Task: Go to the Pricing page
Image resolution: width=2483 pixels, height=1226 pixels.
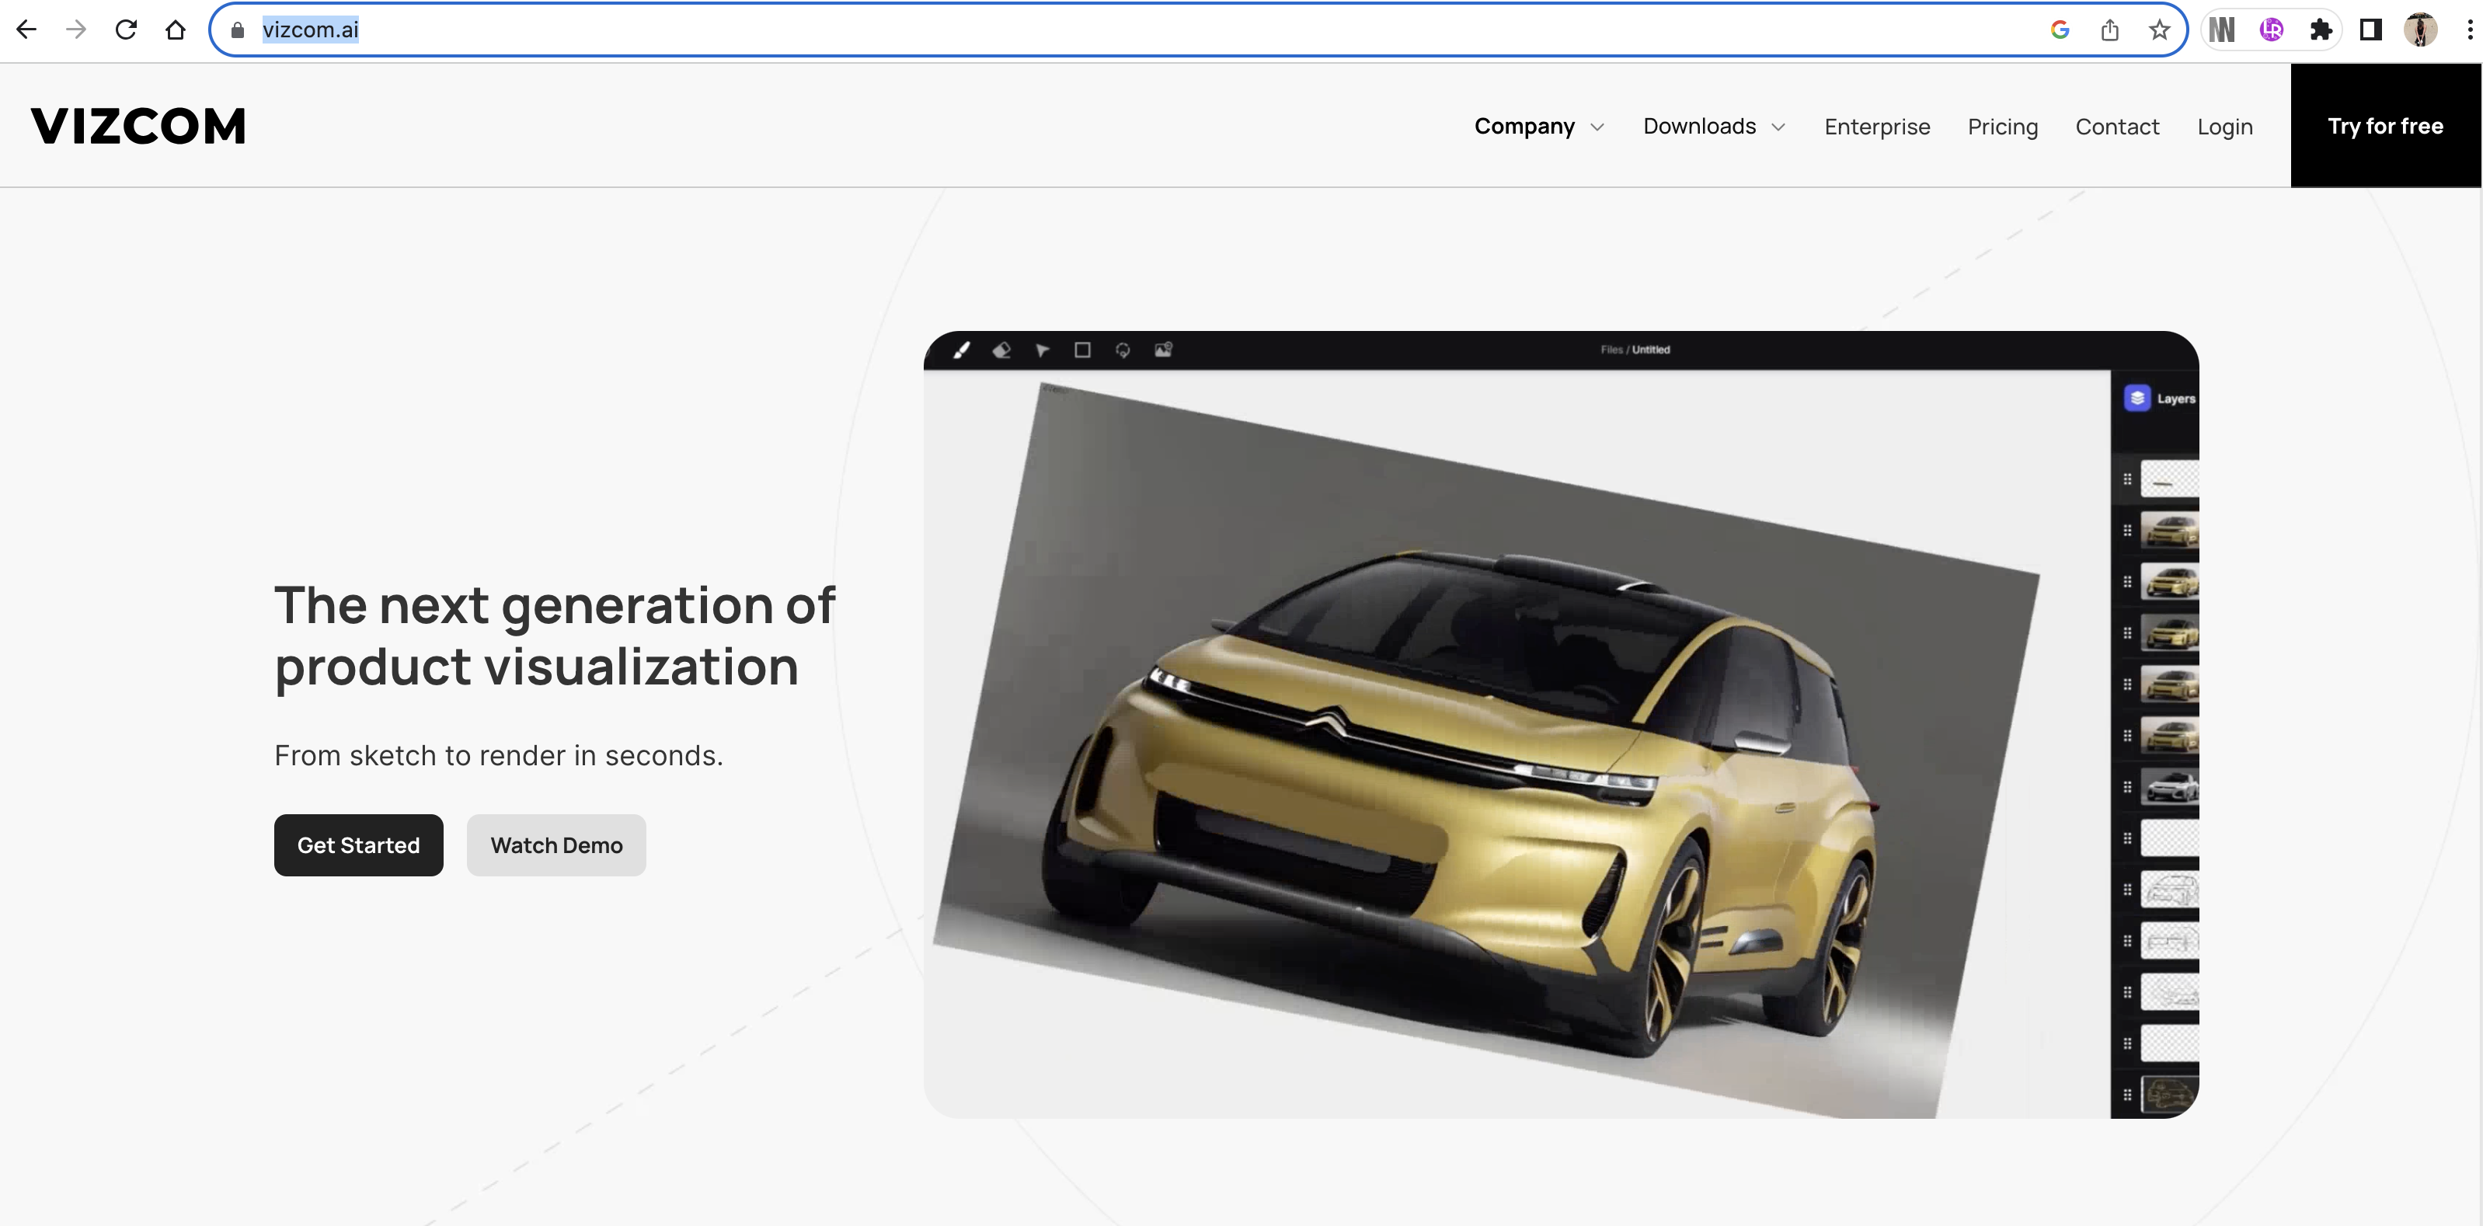Action: 2002,127
